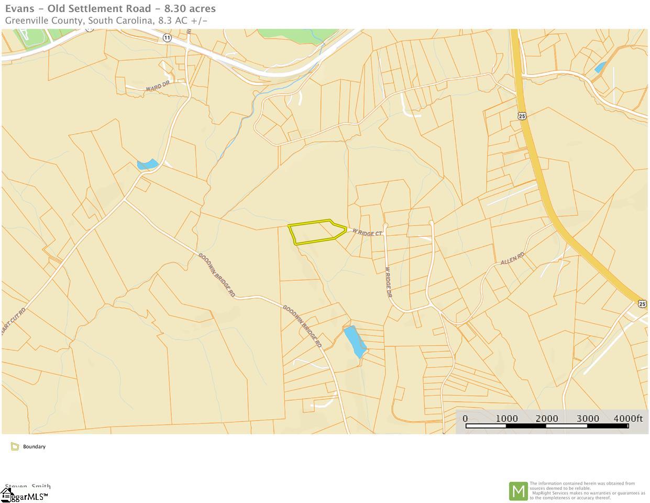
Task: Click the map title 'Evans - Old Settlement Road - 8.30 acres'
Action: click(x=111, y=8)
